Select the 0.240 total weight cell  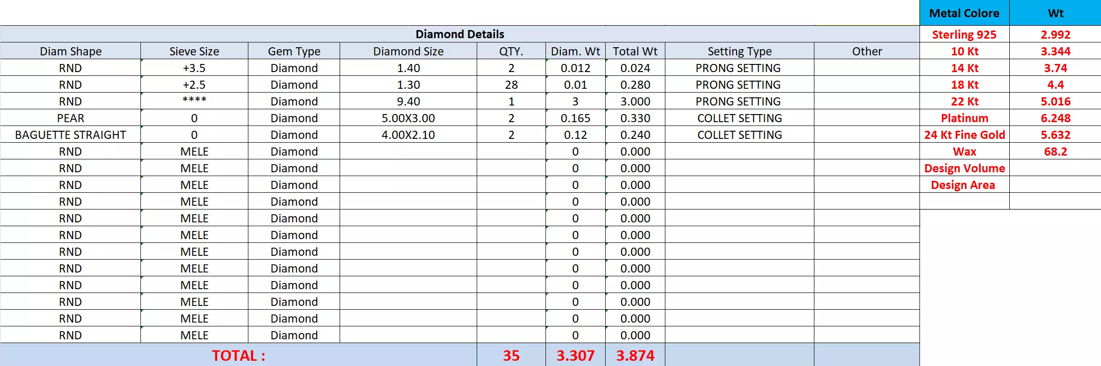pyautogui.click(x=635, y=135)
